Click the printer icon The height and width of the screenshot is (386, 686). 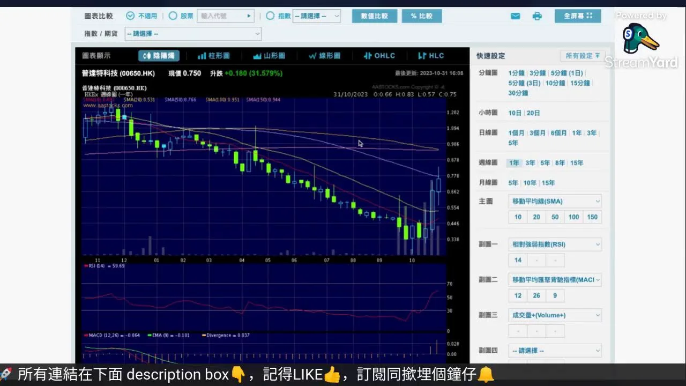pos(537,16)
